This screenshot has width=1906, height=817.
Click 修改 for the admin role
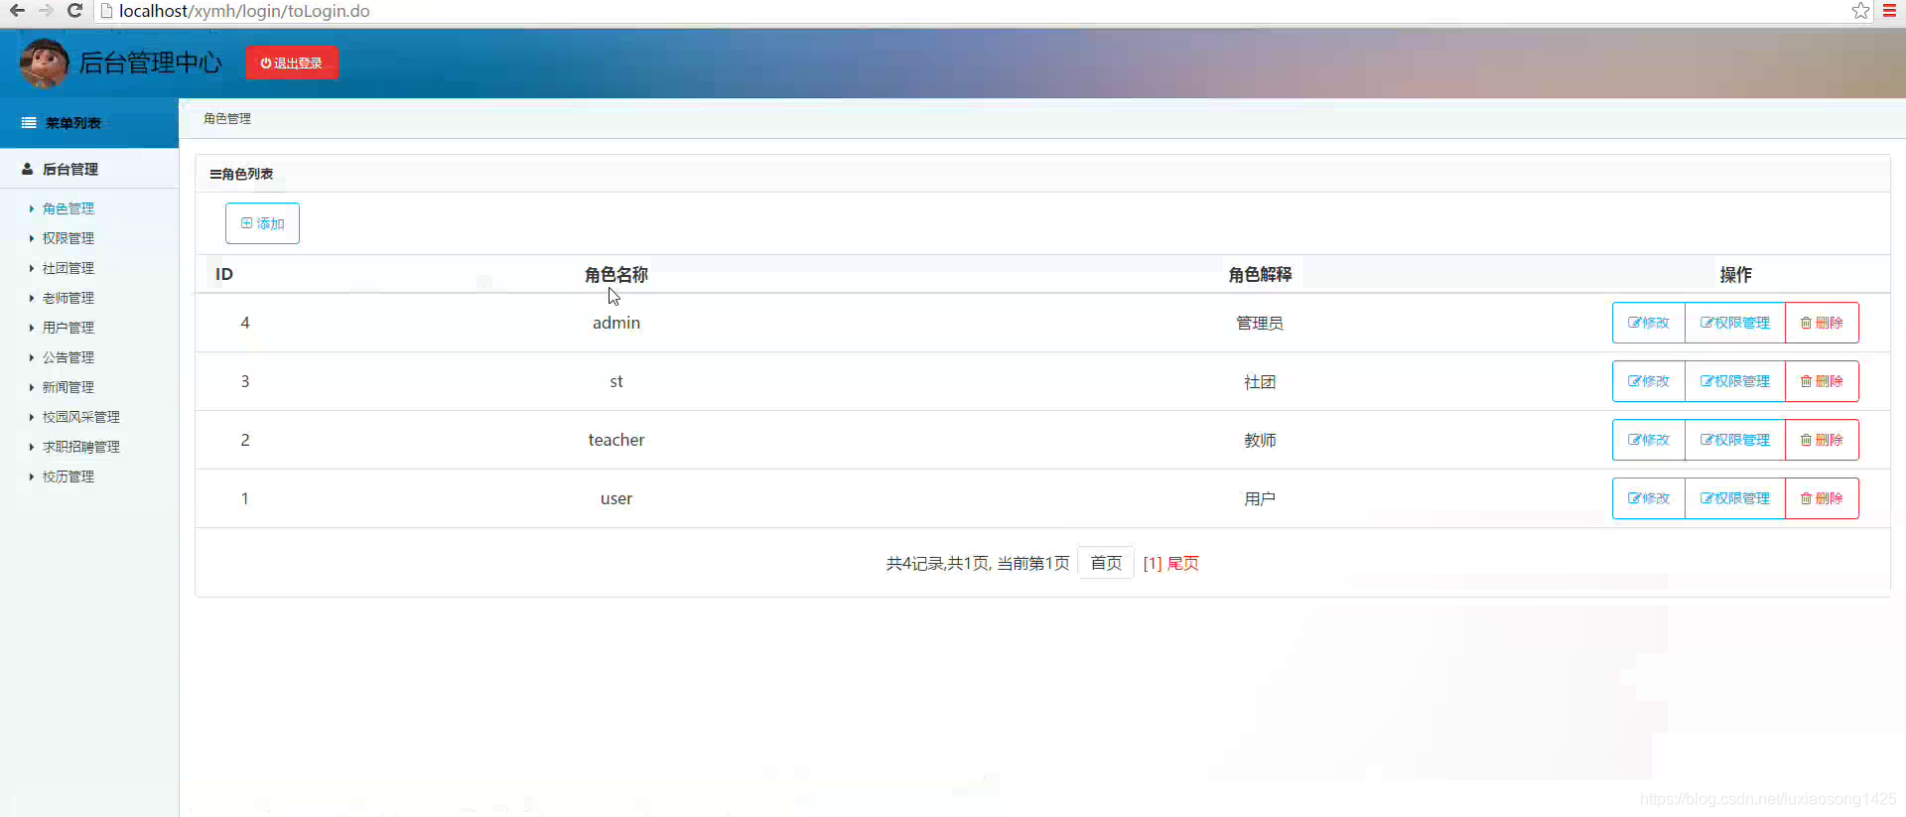point(1649,323)
